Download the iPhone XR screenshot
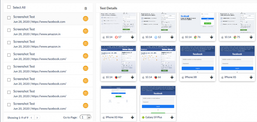The width and height of the screenshot is (257, 122). 212,77
